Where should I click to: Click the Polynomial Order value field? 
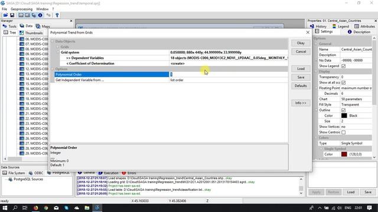pyautogui.click(x=229, y=75)
